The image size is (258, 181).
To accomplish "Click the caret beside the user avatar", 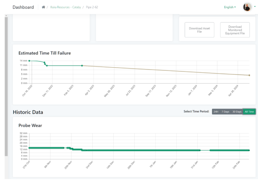I will 255,7.
